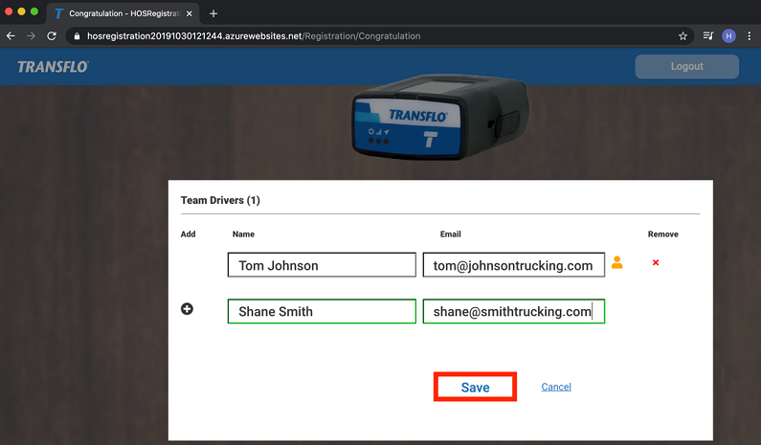Bookmark this page with the star icon
Viewport: 761px width, 445px height.
pos(683,36)
